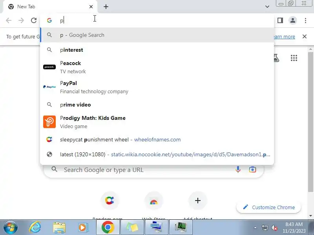Image resolution: width=314 pixels, height=235 pixels.
Task: Open a new tab with the plus icon
Action: [106, 7]
